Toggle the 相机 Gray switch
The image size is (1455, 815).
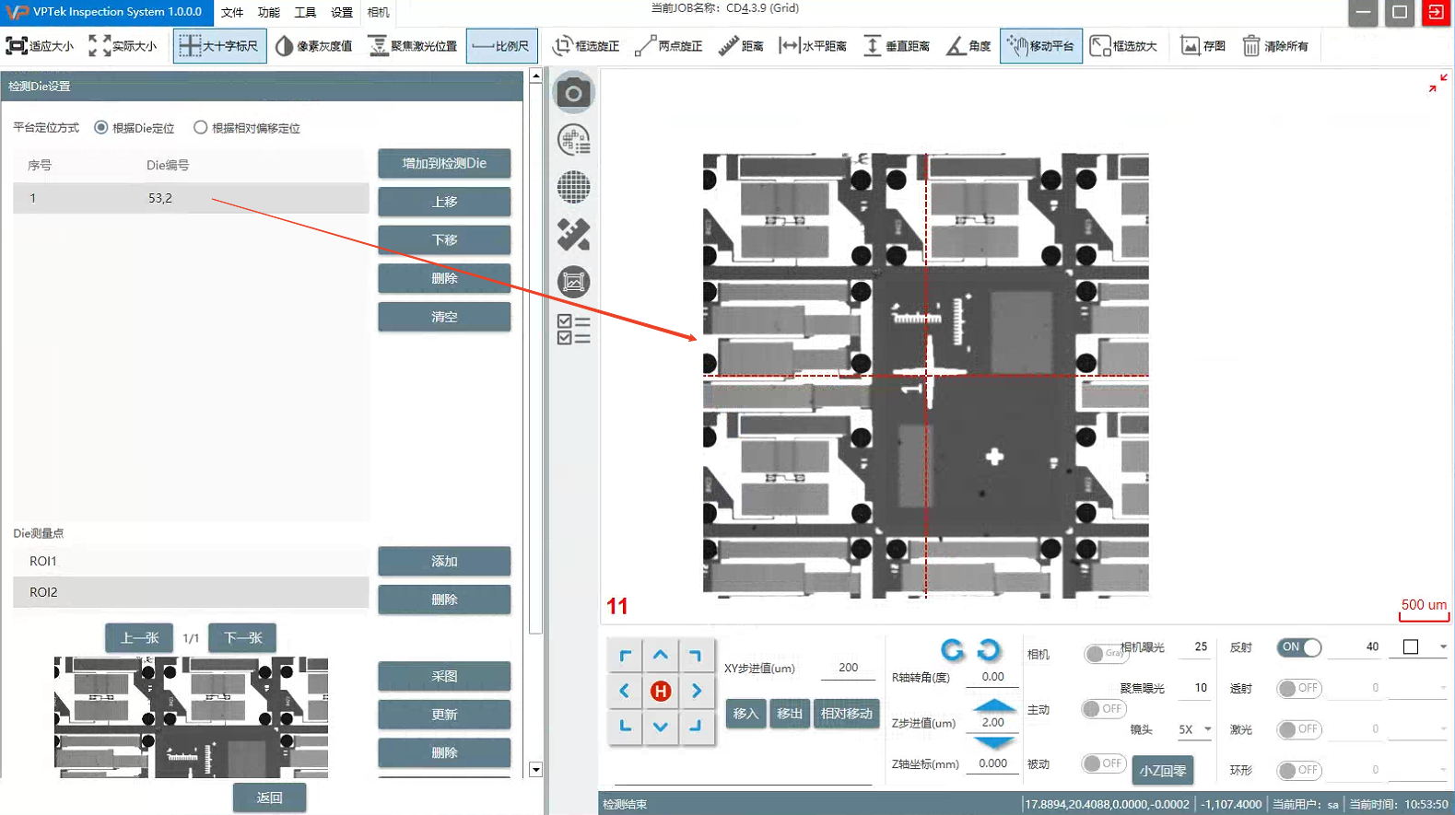point(1104,653)
